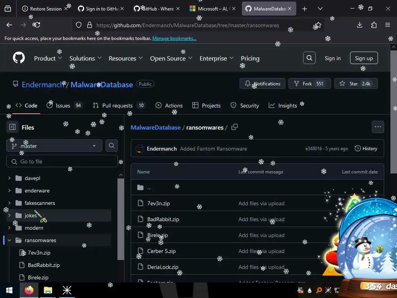Open the Actions tab
397x298 pixels.
point(169,106)
